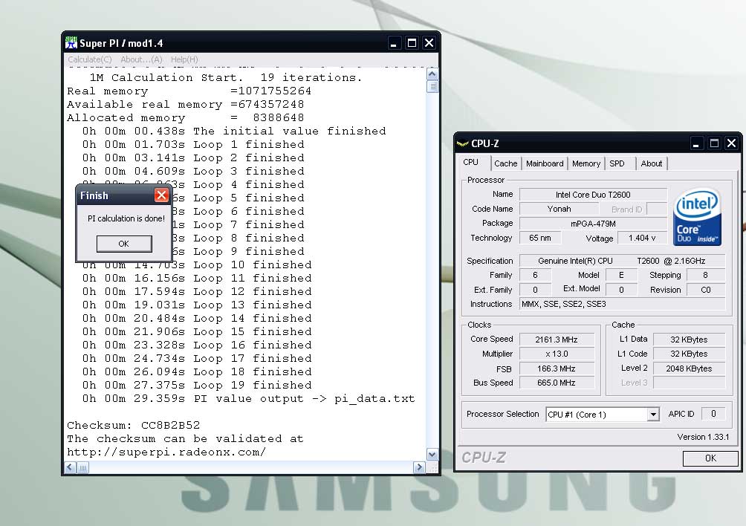Click the horizontal scrollbar thumb in Super PI
Image resolution: width=746 pixels, height=526 pixels.
[82, 467]
